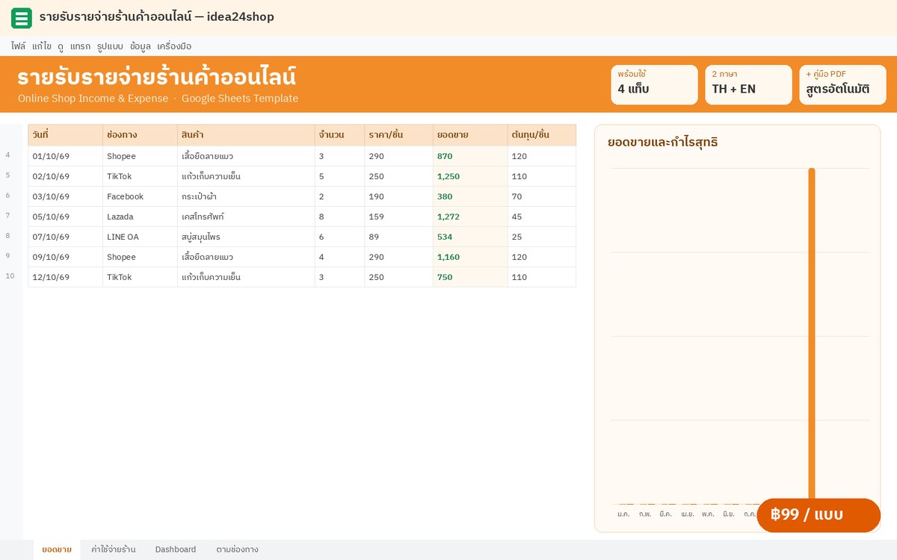The height and width of the screenshot is (560, 897).
Task: Click the คู่มือ PDF สูตรอัตโนมัติ badge
Action: (x=842, y=84)
